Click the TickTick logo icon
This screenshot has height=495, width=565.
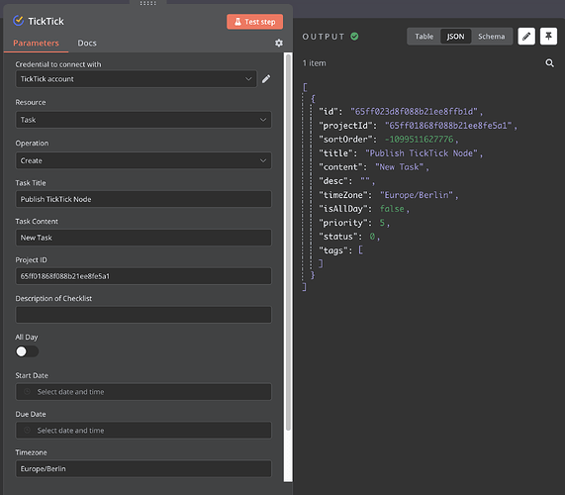point(19,21)
